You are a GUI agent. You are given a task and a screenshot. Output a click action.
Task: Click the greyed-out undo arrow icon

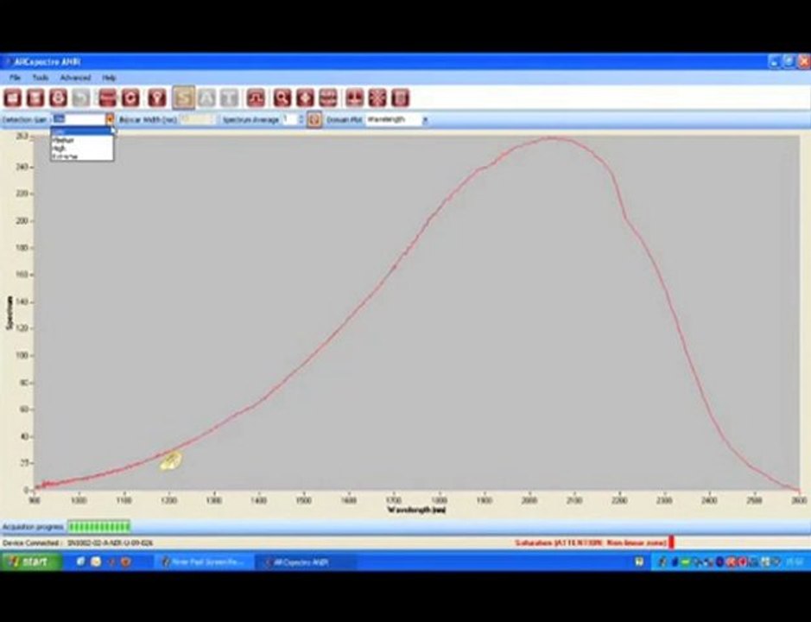80,98
